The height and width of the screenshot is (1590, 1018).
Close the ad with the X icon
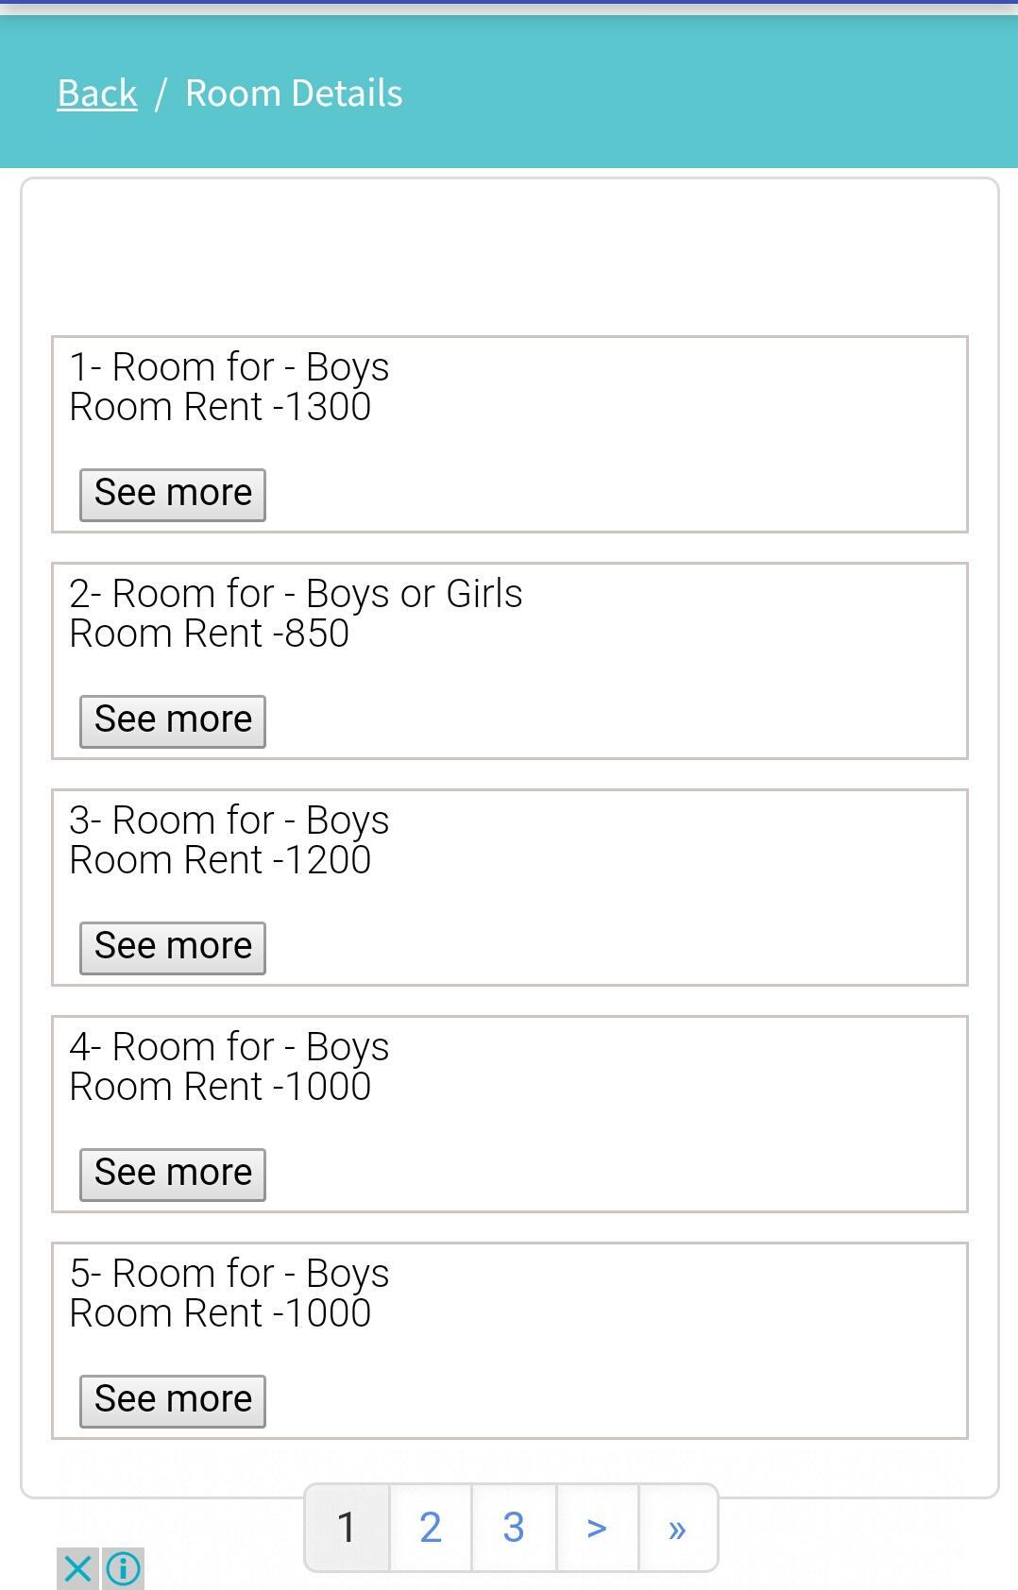(x=77, y=1568)
